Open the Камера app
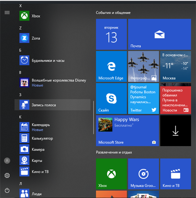The image size is (196, 198). 52,149
